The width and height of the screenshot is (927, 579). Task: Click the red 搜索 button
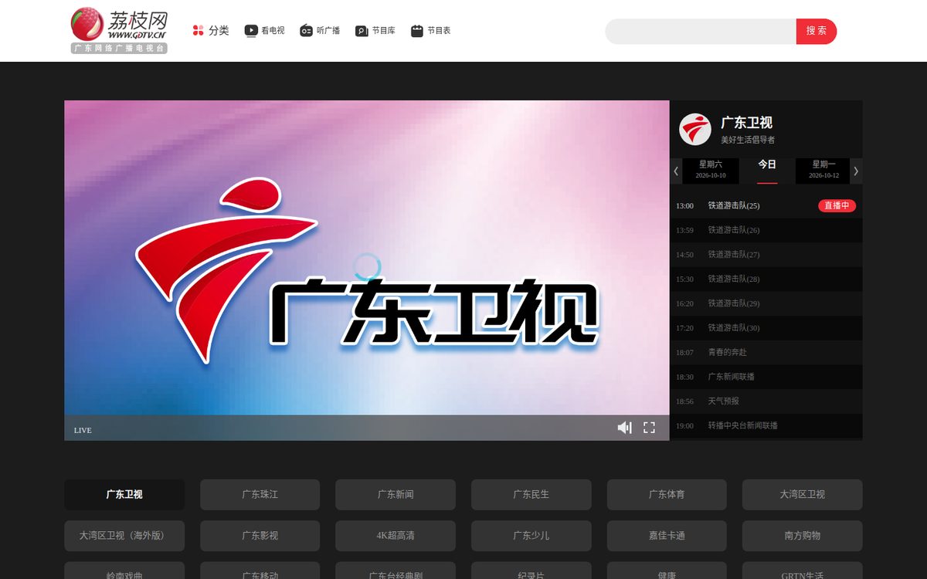tap(817, 31)
